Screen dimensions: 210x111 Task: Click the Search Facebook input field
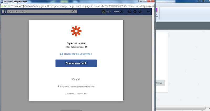click(x=39, y=12)
